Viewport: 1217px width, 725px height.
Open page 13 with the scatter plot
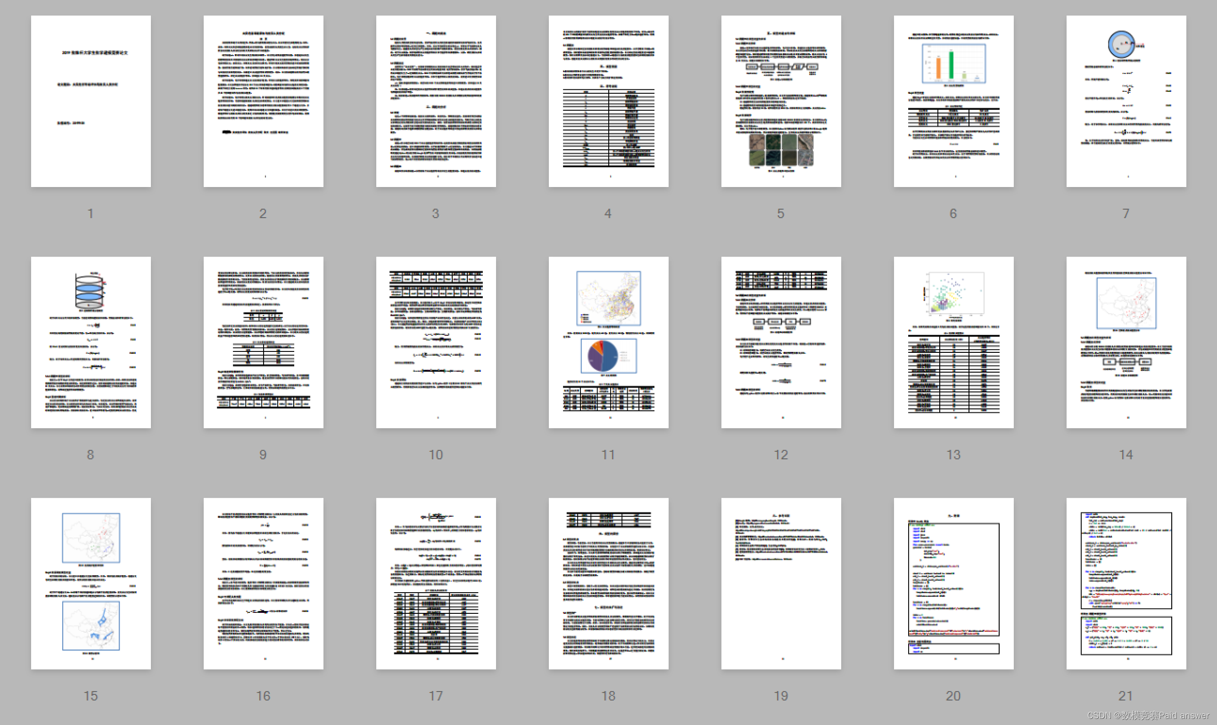tap(953, 342)
